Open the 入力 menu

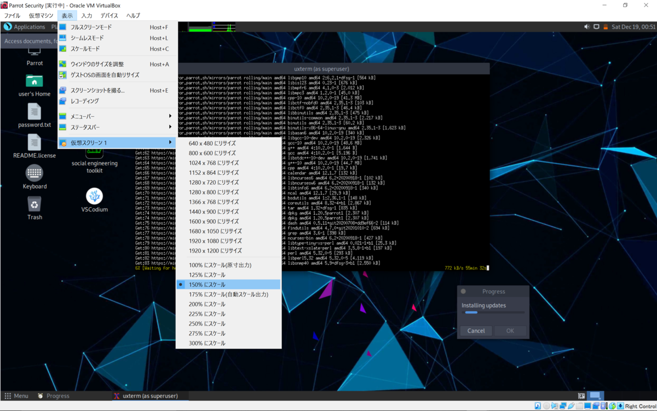(x=87, y=15)
